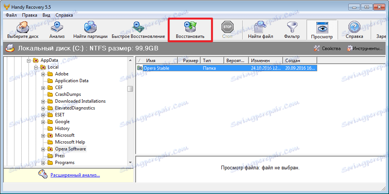Open Инструменты tools menu
389x194 pixels.
[x=364, y=48]
